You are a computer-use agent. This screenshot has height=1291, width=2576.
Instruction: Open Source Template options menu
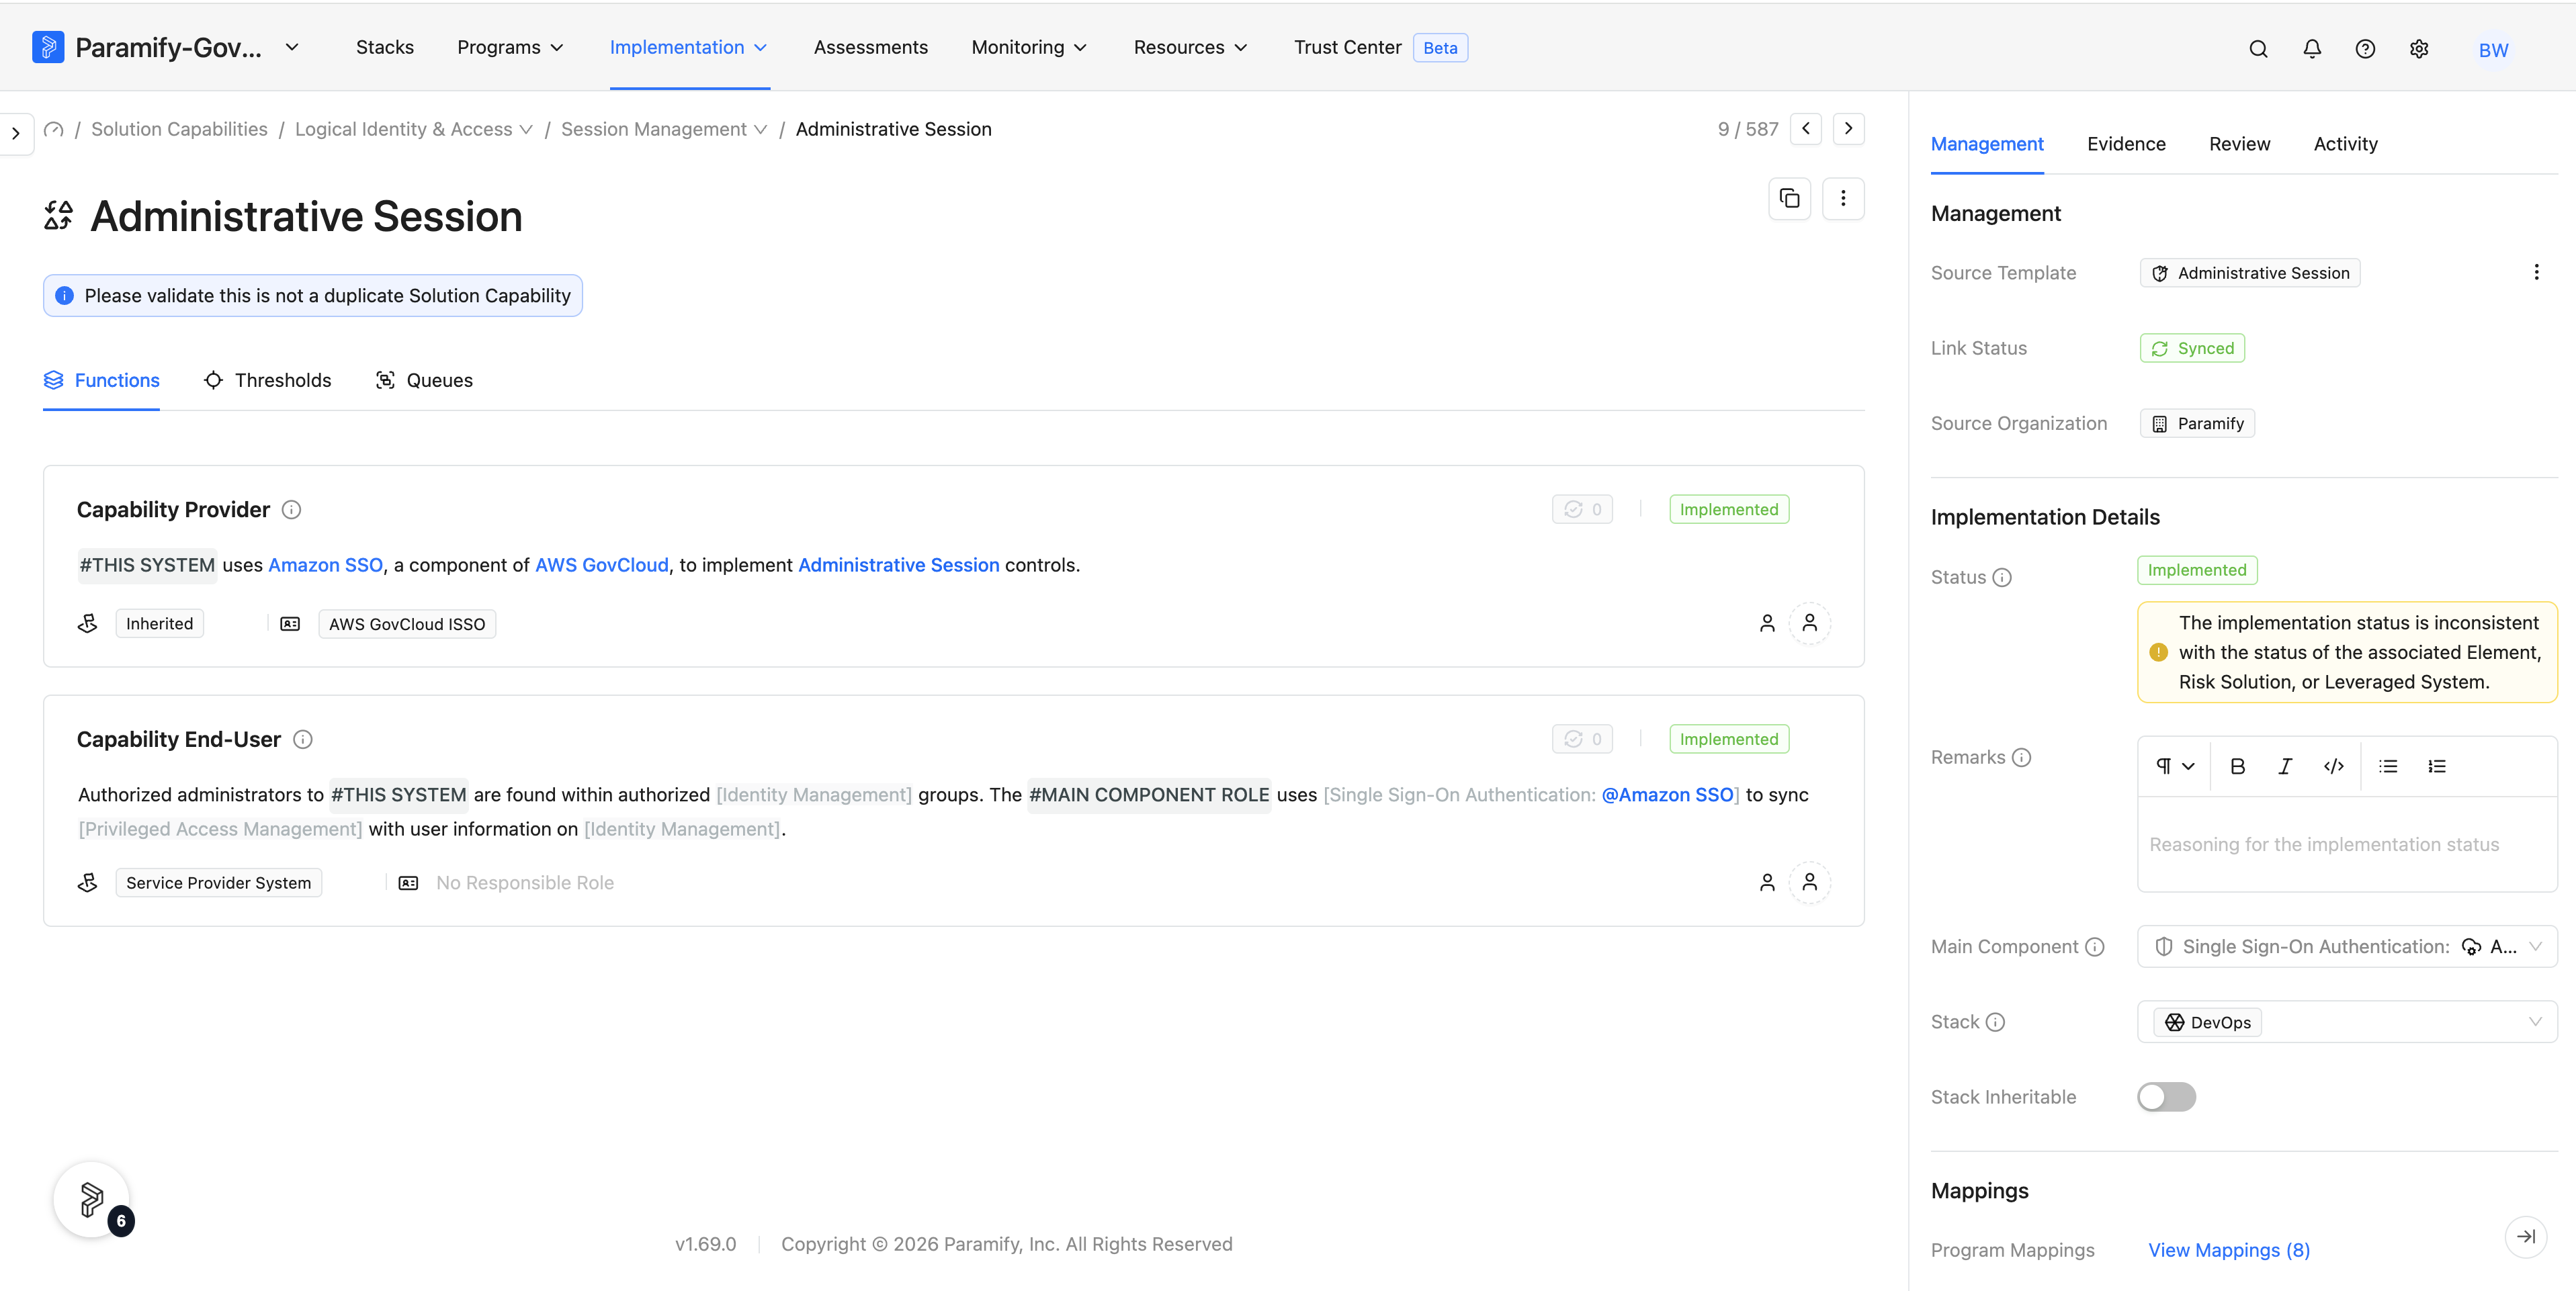pyautogui.click(x=2537, y=272)
